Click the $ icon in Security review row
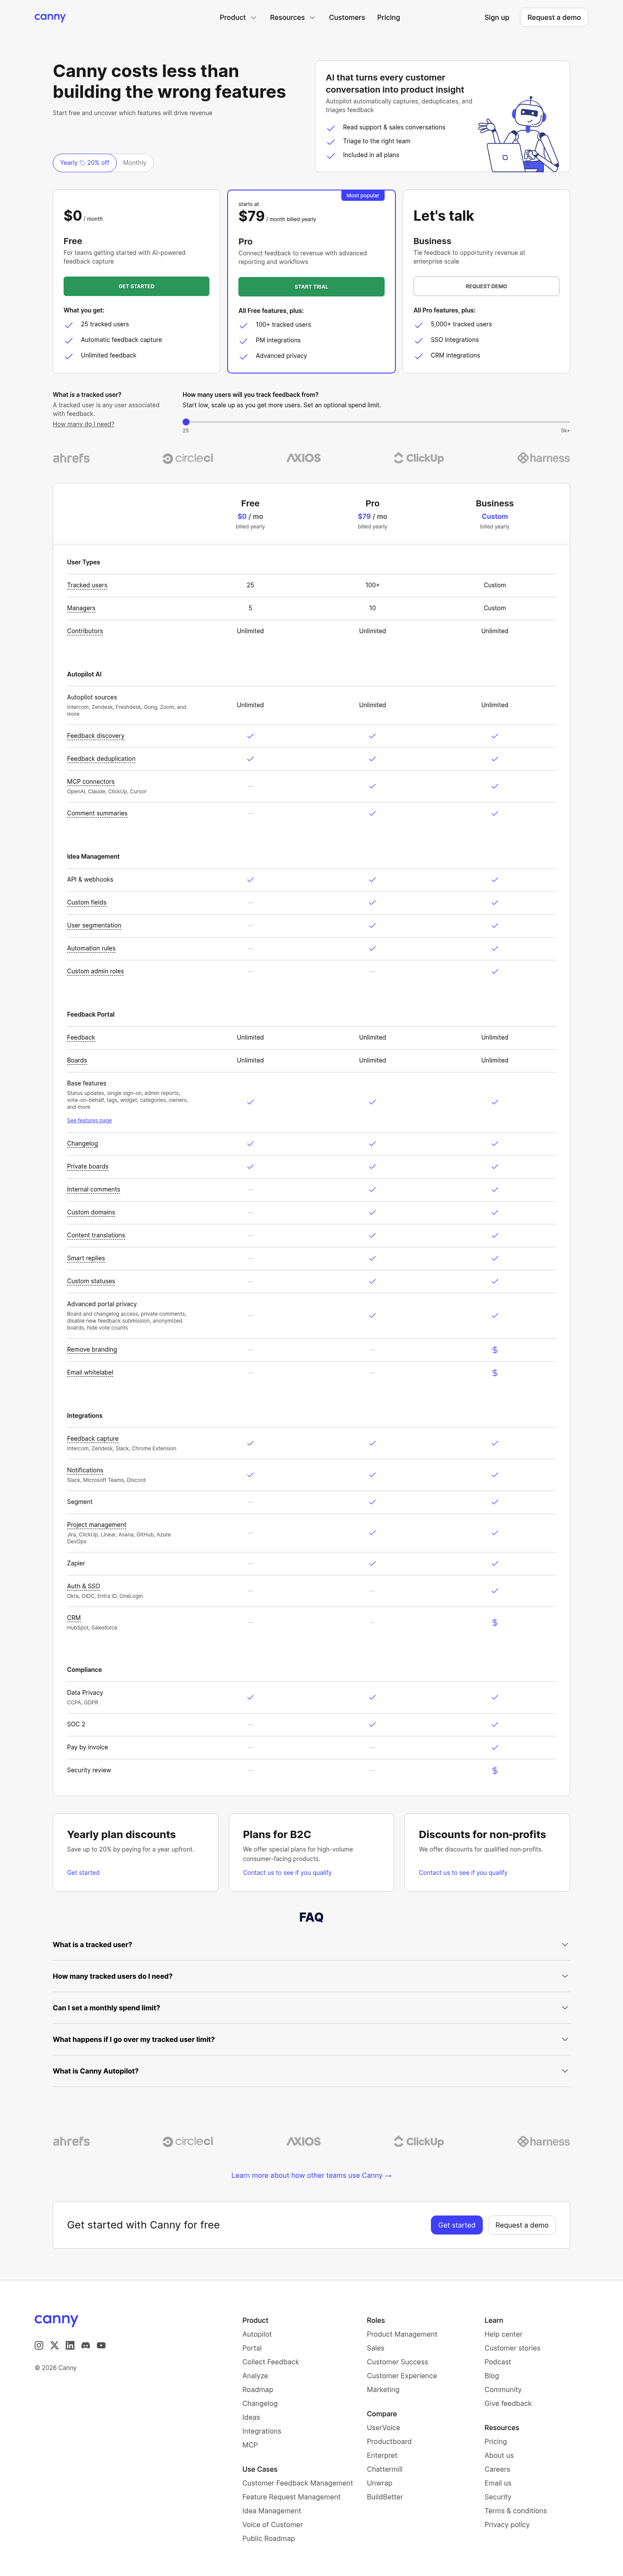This screenshot has height=2576, width=623. [495, 1770]
